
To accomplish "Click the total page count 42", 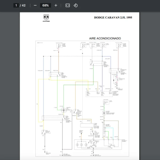I will (24, 5).
